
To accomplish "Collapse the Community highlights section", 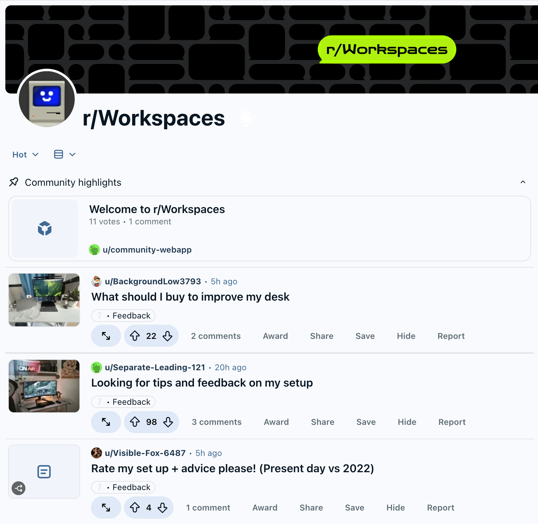I will pos(523,182).
